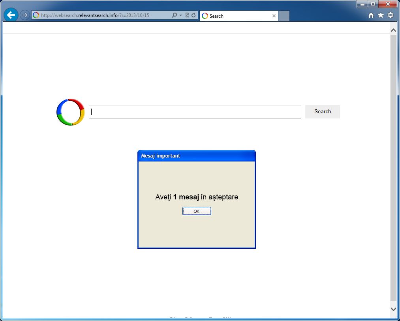Click the 'Aveţi 1 mesaj în aşteptare' text
The height and width of the screenshot is (321, 400).
[197, 197]
